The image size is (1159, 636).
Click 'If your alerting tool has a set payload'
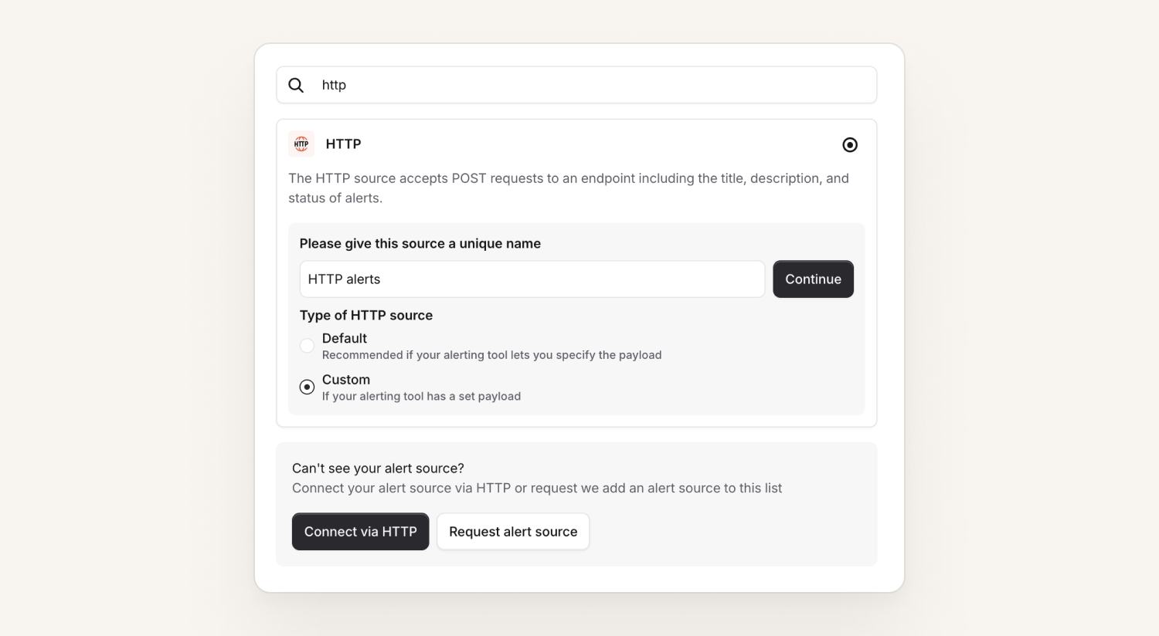tap(421, 396)
